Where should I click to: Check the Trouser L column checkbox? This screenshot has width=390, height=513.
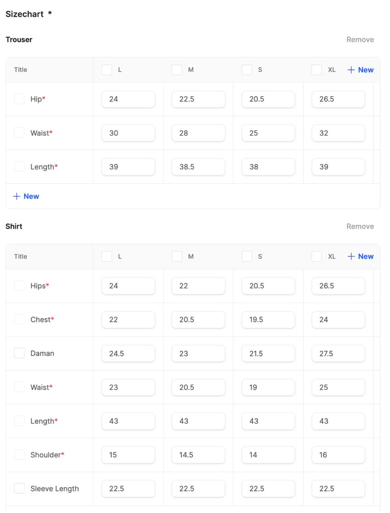point(107,70)
